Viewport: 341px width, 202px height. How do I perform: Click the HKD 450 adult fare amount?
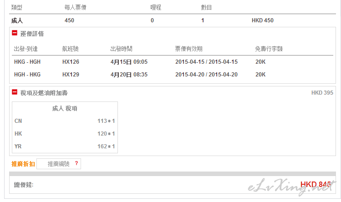coord(263,20)
